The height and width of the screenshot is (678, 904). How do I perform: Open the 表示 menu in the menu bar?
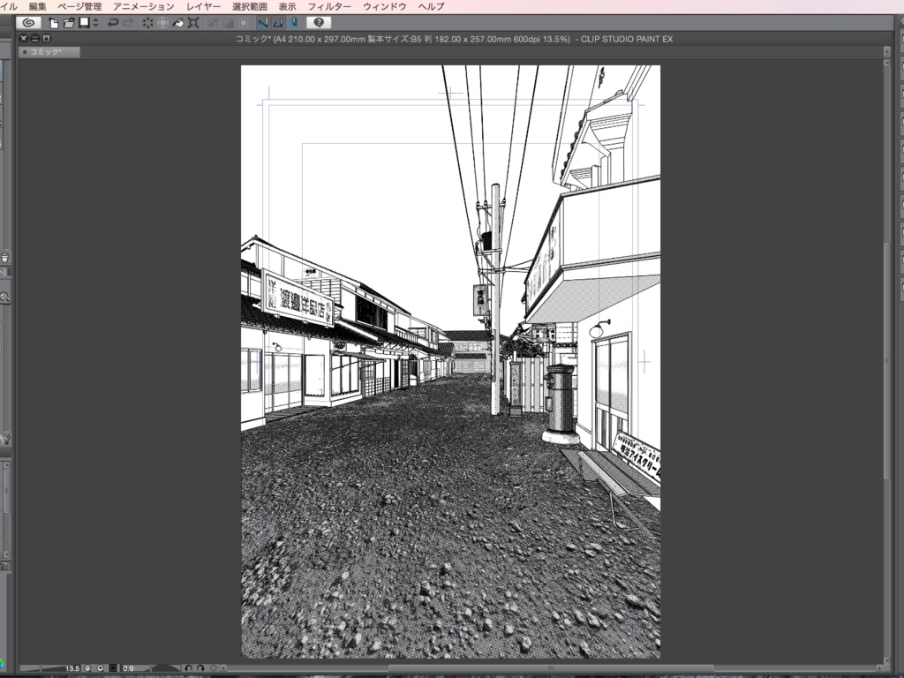287,5
